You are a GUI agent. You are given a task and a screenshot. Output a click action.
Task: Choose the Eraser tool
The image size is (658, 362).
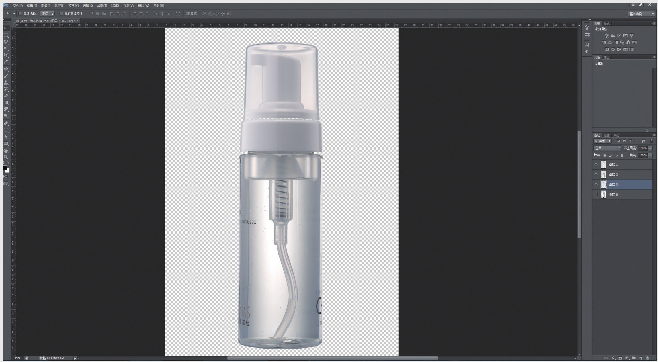tap(6, 96)
